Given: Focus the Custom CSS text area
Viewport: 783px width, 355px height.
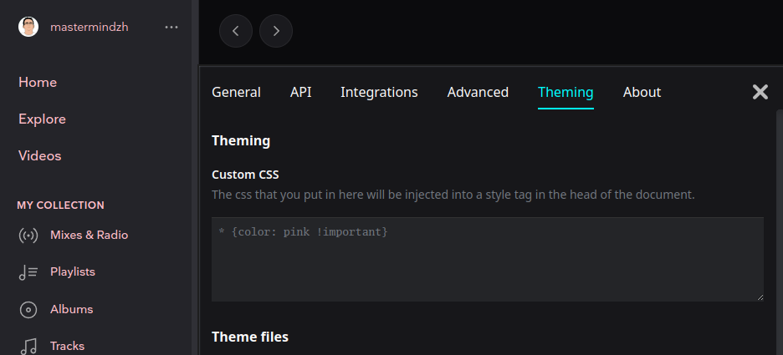Looking at the screenshot, I should click(x=487, y=259).
